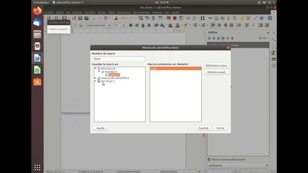Screen dimensions: 308x173
Task: Open LibreOffice Calc from the dock
Action: coord(38,70)
